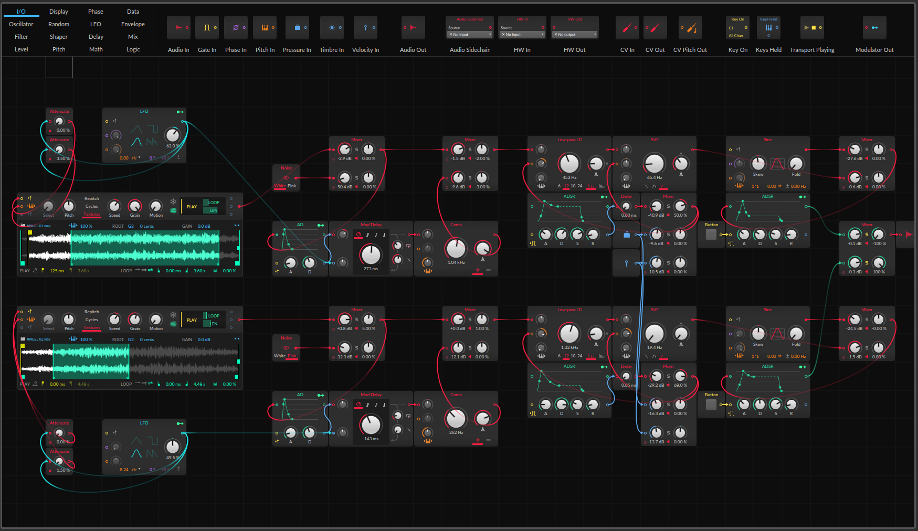Select White noise type in top Noise module
This screenshot has width=918, height=531.
coord(280,186)
